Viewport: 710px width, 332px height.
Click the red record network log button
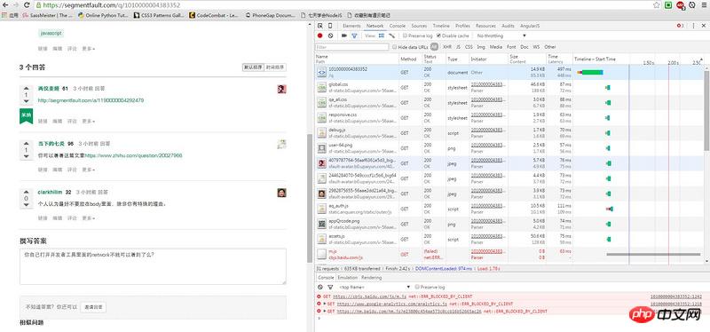(319, 36)
